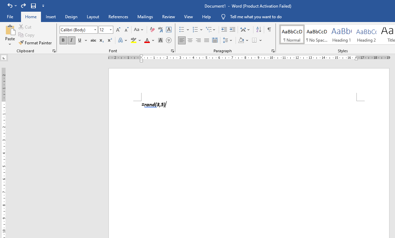Click the Grow Font Size icon
This screenshot has height=238, width=395.
pyautogui.click(x=118, y=30)
